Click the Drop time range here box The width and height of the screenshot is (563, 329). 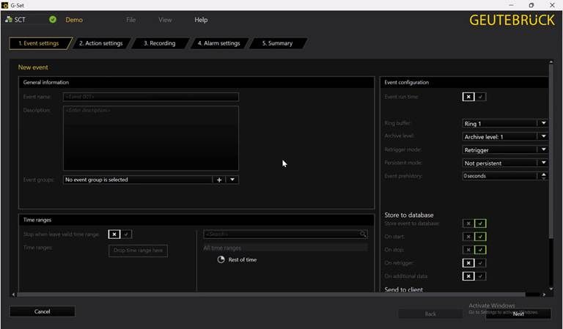[139, 251]
